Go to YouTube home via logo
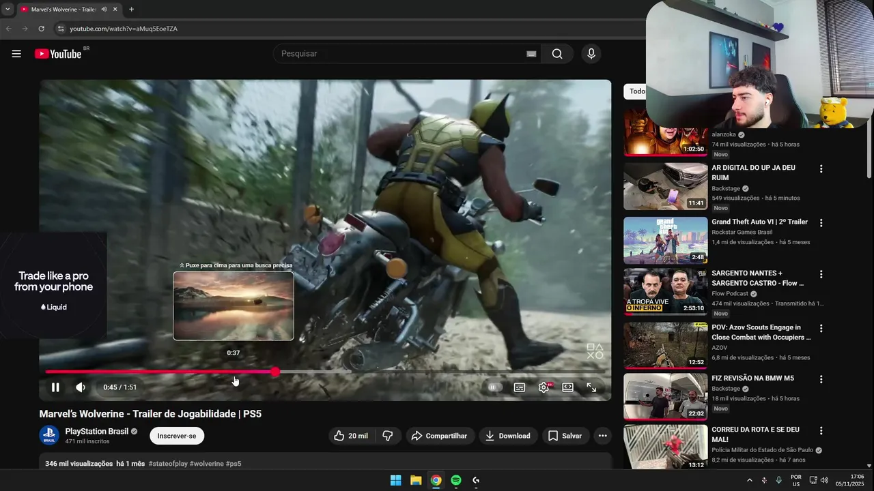Image resolution: width=874 pixels, height=491 pixels. pos(58,54)
